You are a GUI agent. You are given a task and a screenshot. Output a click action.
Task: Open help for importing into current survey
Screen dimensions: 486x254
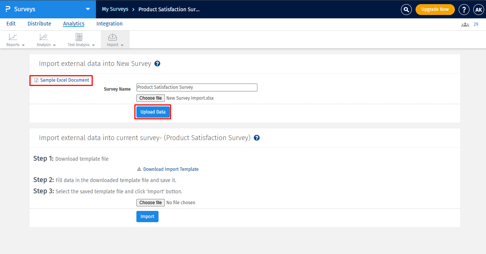(x=257, y=138)
